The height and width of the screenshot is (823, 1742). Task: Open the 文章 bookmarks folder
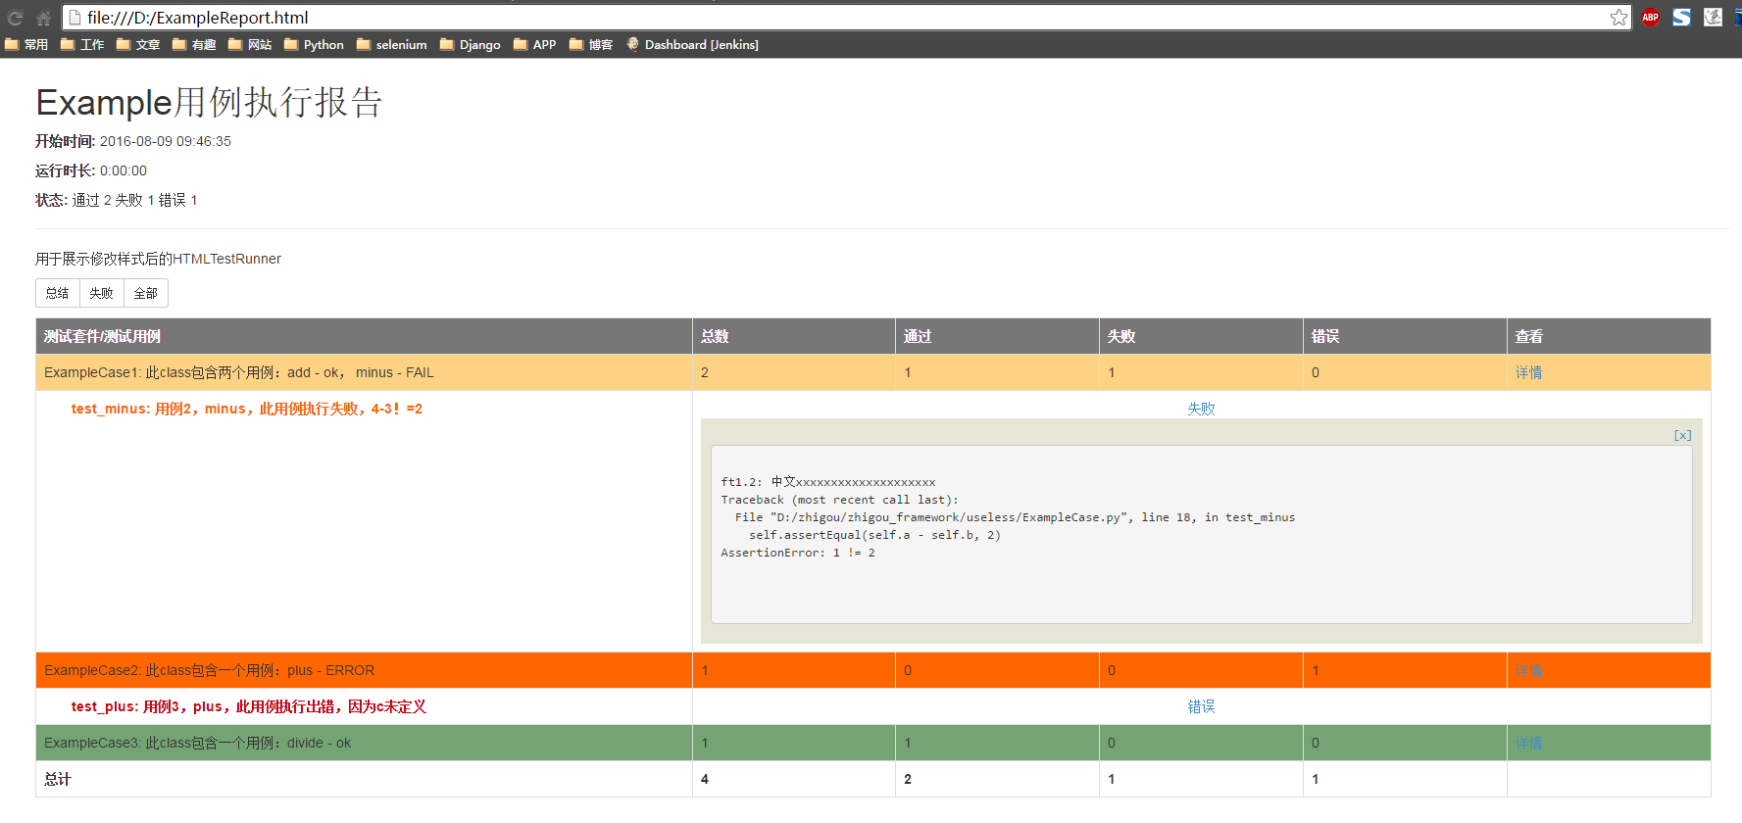pyautogui.click(x=138, y=44)
